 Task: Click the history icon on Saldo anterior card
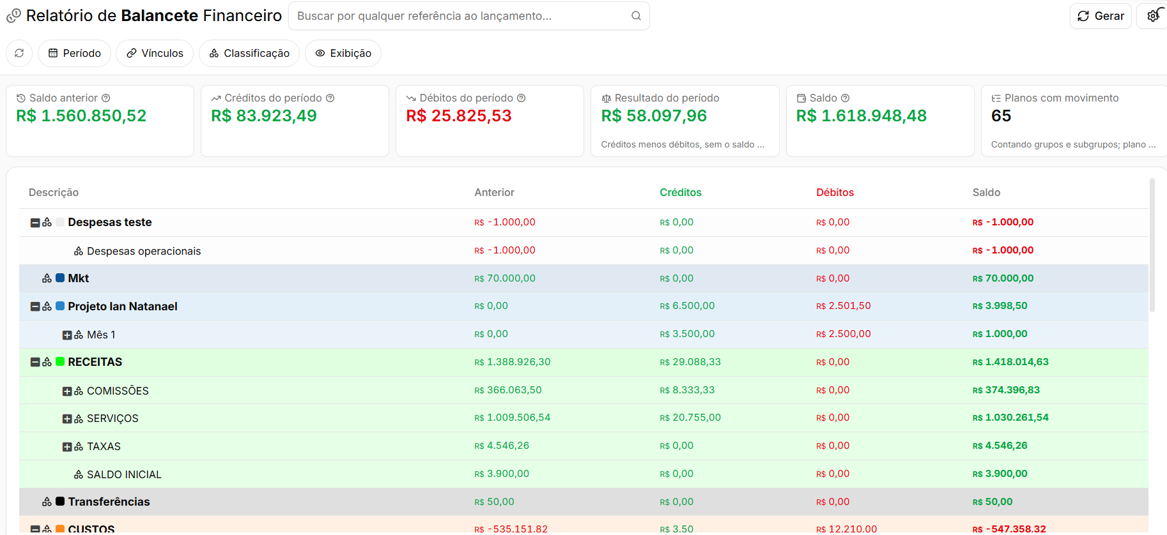(x=21, y=98)
